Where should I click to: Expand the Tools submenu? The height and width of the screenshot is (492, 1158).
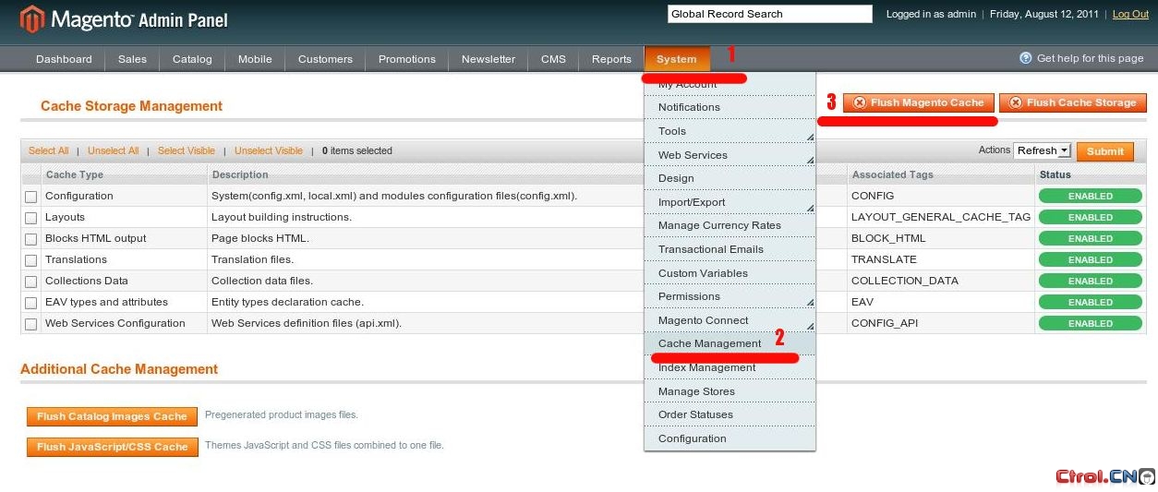730,131
